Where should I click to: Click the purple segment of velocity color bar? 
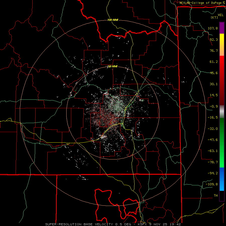[x=222, y=28]
